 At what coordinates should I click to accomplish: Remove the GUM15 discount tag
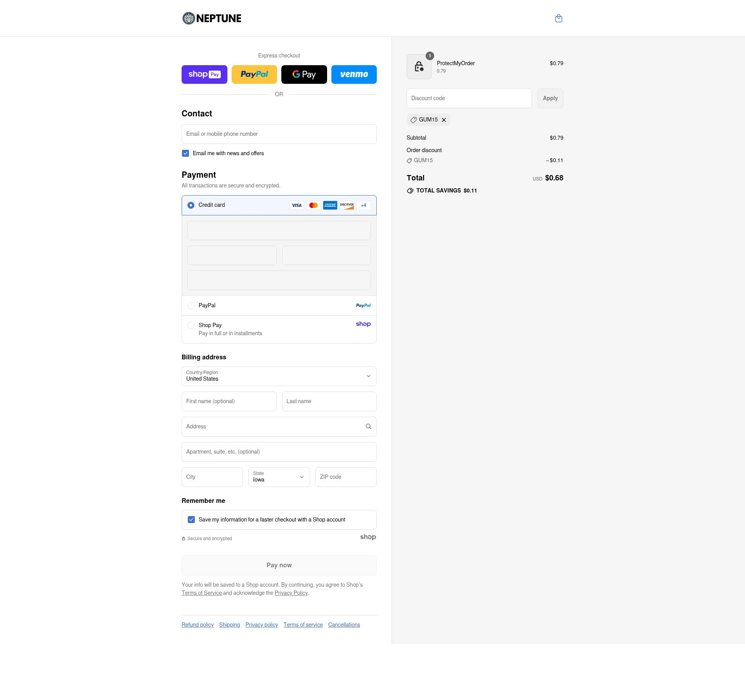pos(444,120)
